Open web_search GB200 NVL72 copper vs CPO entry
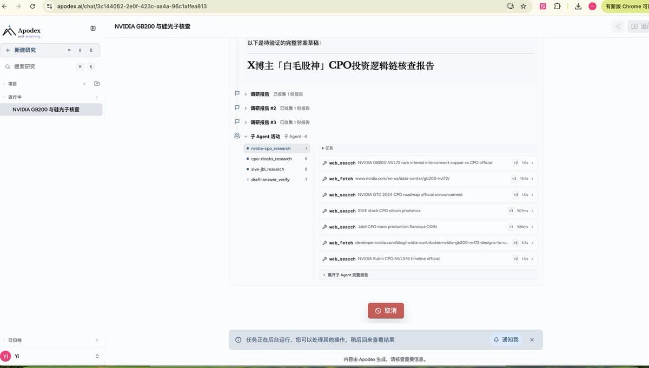 [x=428, y=162]
